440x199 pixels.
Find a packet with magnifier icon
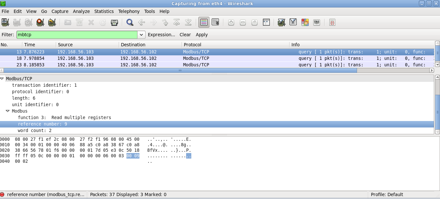click(130, 22)
